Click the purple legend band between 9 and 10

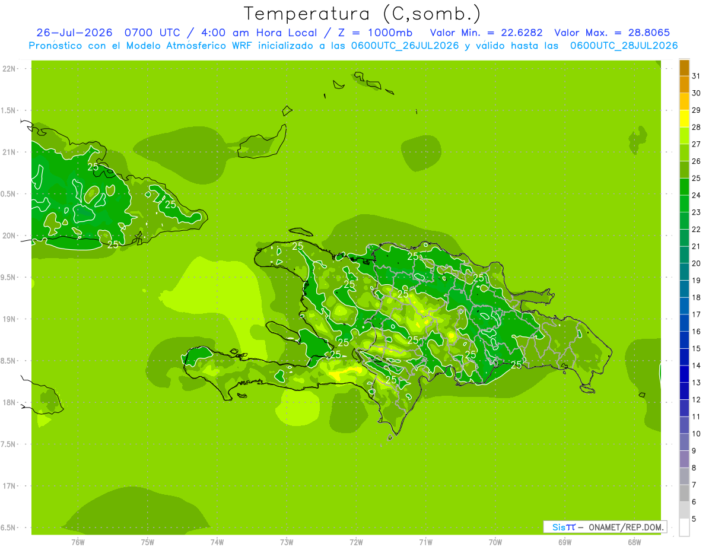(685, 442)
